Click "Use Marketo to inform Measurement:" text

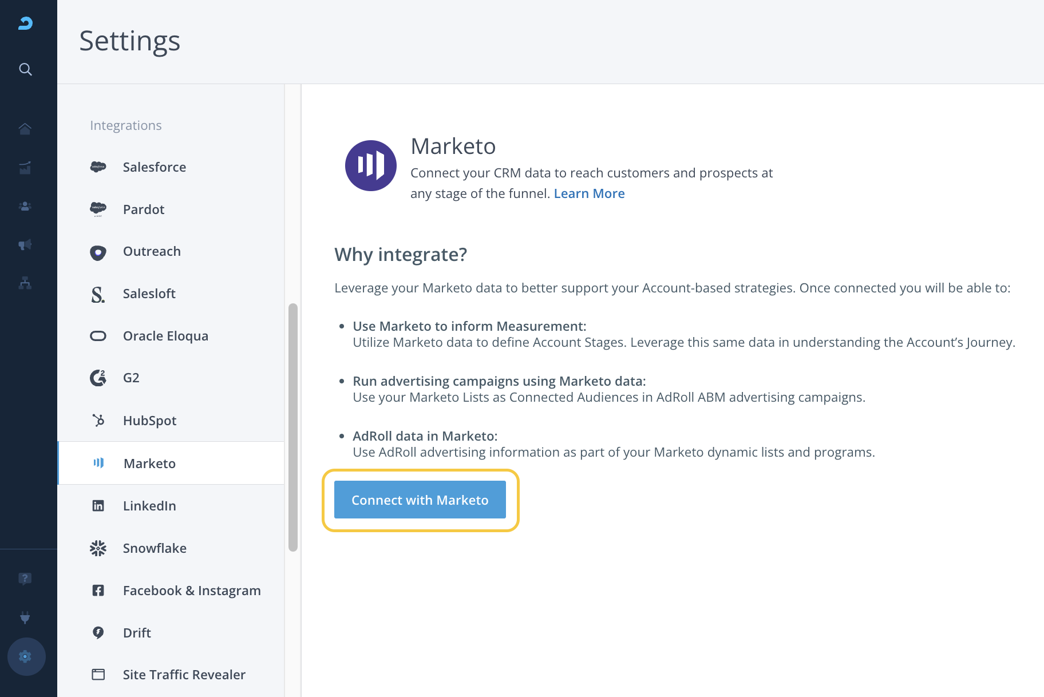click(469, 326)
